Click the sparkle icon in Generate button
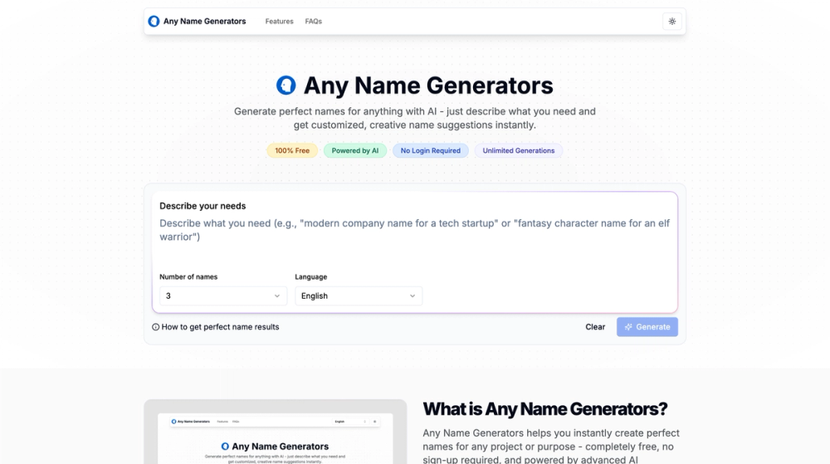Screen dimensions: 830x464 (x=628, y=327)
